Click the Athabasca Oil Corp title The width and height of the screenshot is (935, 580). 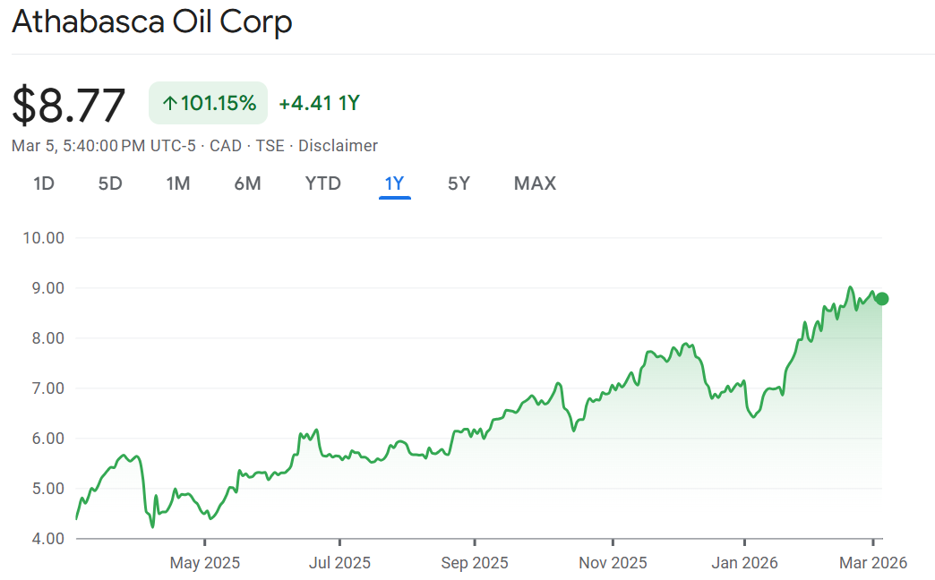tap(152, 22)
